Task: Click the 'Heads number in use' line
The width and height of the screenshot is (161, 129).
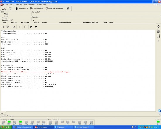Action: click(x=24, y=80)
